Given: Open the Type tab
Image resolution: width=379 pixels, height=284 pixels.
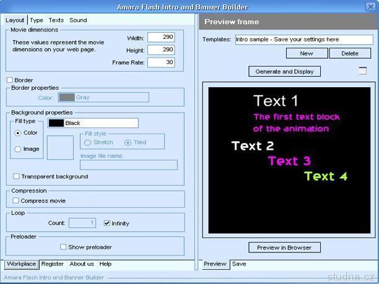Looking at the screenshot, I should point(37,20).
